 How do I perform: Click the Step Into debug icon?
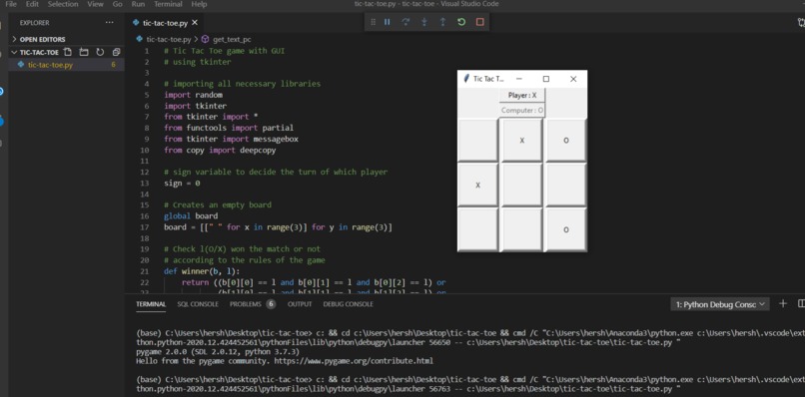[x=424, y=22]
